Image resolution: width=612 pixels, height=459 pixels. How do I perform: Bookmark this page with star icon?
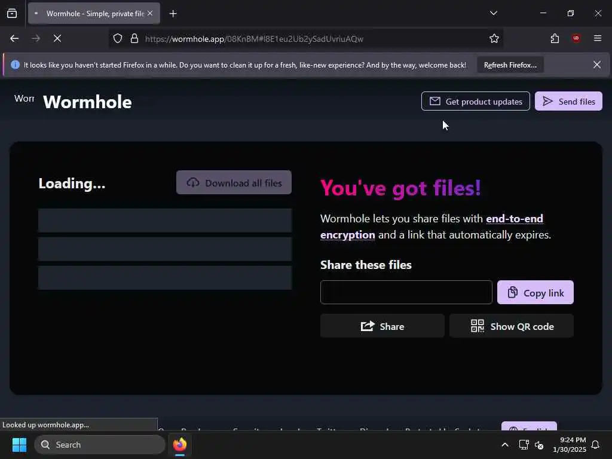[x=494, y=38]
